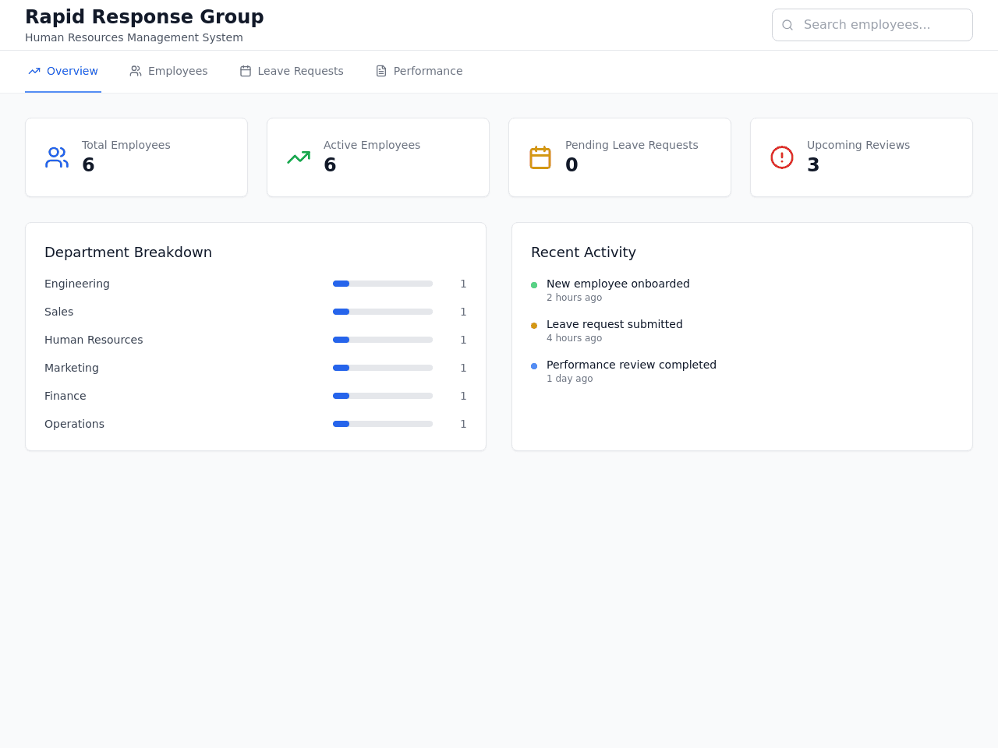Click the Operations row count 1

coord(463,424)
